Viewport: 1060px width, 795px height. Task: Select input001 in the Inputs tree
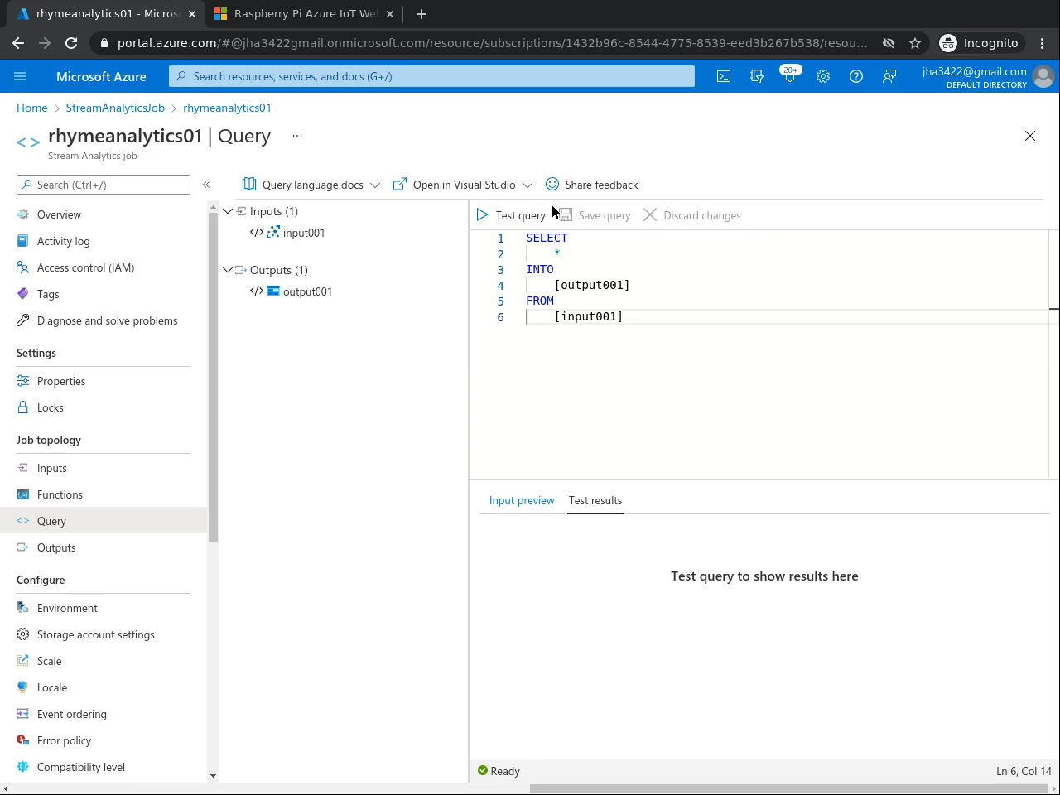[x=303, y=233]
